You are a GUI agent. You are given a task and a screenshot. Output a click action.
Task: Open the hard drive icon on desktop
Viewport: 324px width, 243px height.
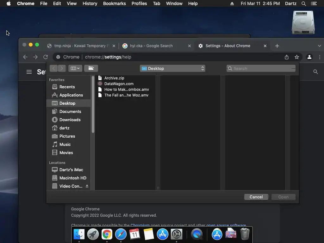[x=303, y=22]
